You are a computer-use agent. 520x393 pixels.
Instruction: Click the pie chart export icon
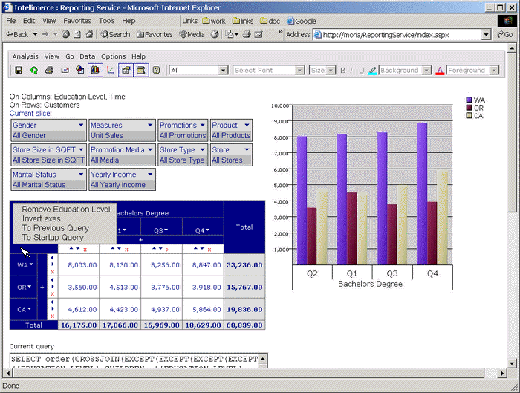coord(79,70)
